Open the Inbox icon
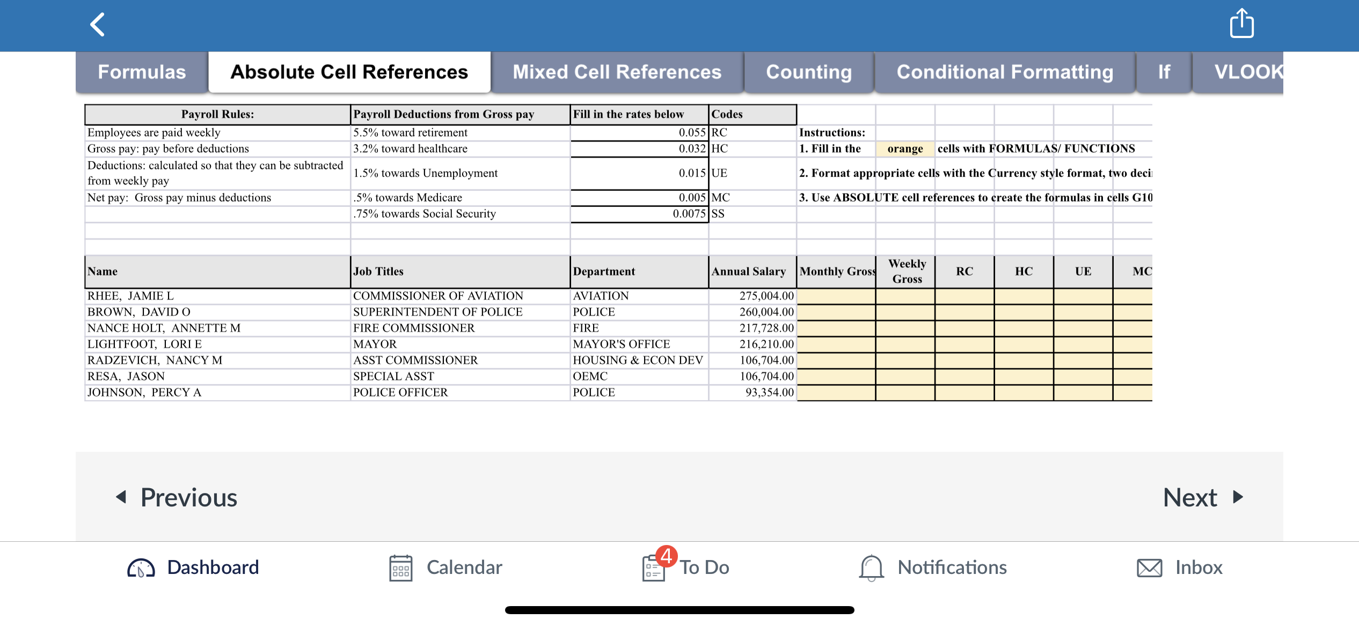This screenshot has width=1359, height=627. click(1178, 566)
